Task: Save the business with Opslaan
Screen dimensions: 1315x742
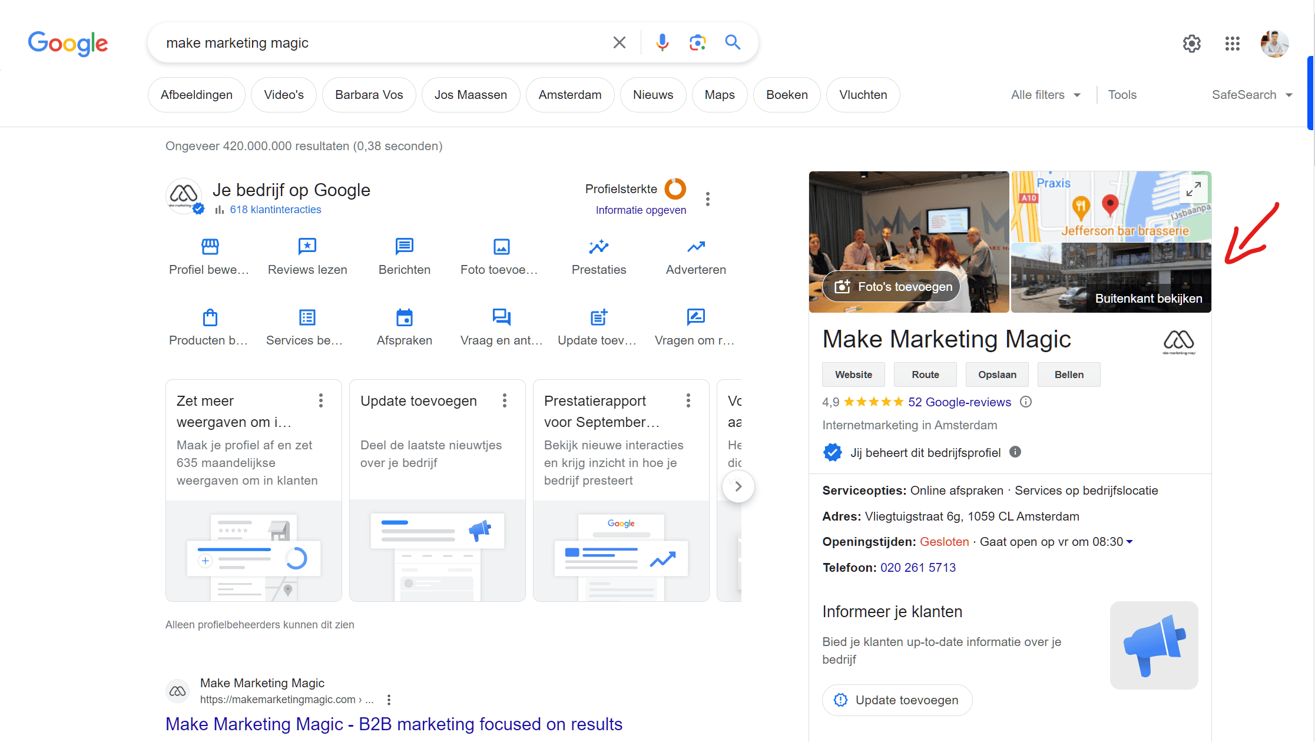Action: pyautogui.click(x=998, y=375)
